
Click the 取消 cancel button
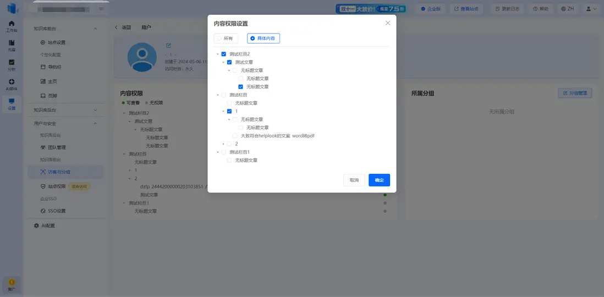[x=354, y=180]
